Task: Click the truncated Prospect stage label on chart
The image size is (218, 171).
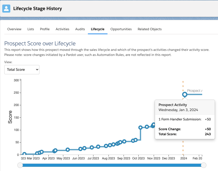Action: pos(194,91)
